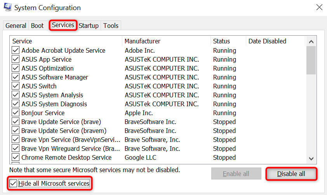Uncheck the Bonjour Service checkbox

coord(16,113)
